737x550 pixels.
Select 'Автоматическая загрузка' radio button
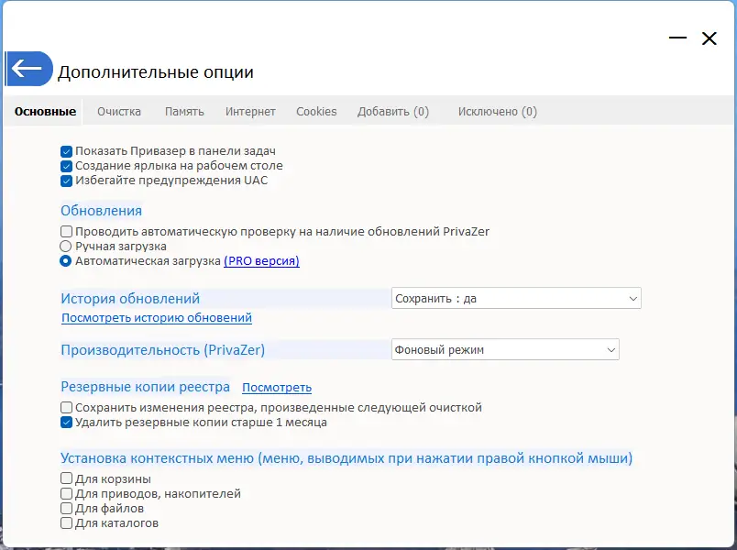66,261
